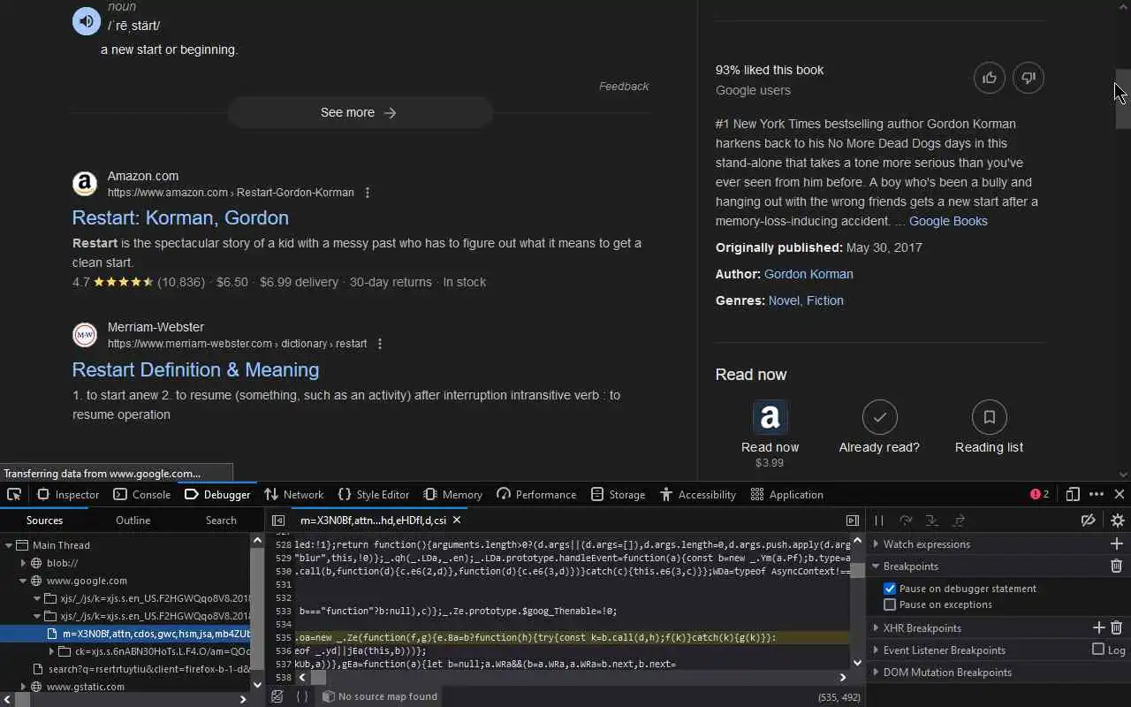Viewport: 1131px width, 707px height.
Task: Switch to the Inspector tab
Action: click(x=67, y=494)
